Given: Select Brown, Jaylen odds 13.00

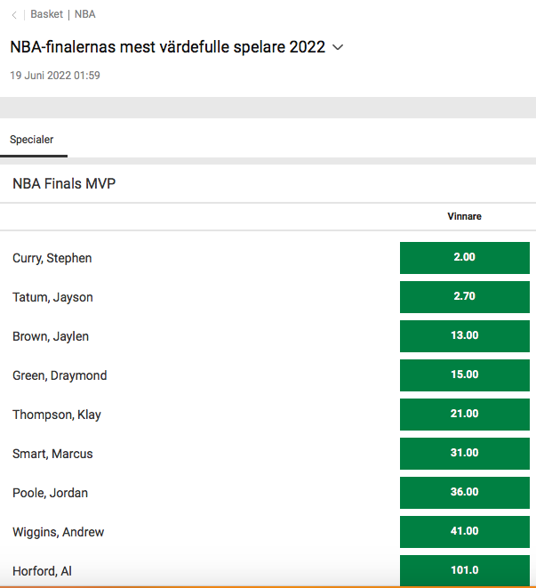Looking at the screenshot, I should [x=464, y=336].
